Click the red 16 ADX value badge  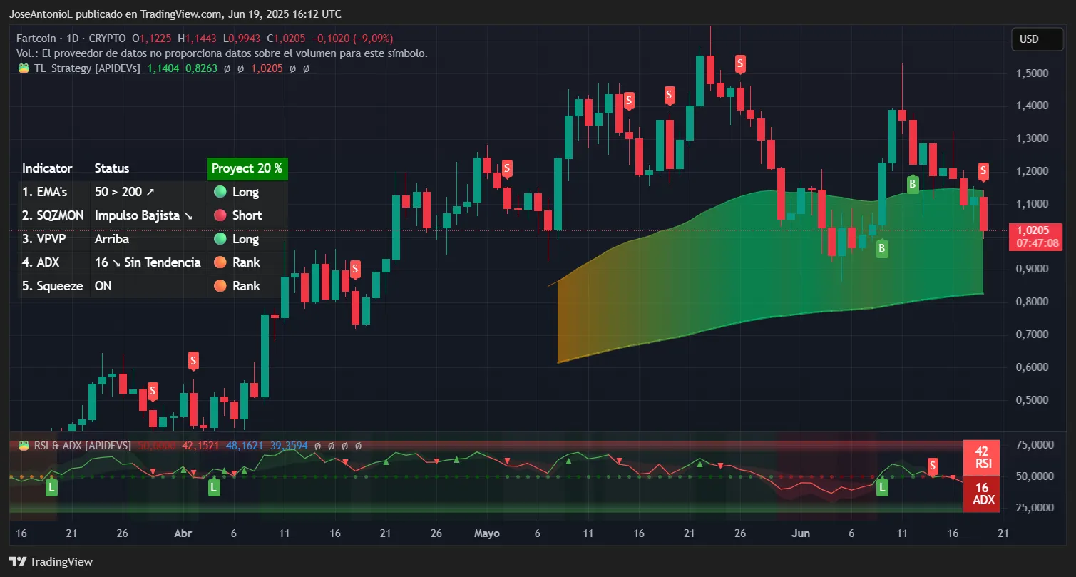tap(981, 494)
